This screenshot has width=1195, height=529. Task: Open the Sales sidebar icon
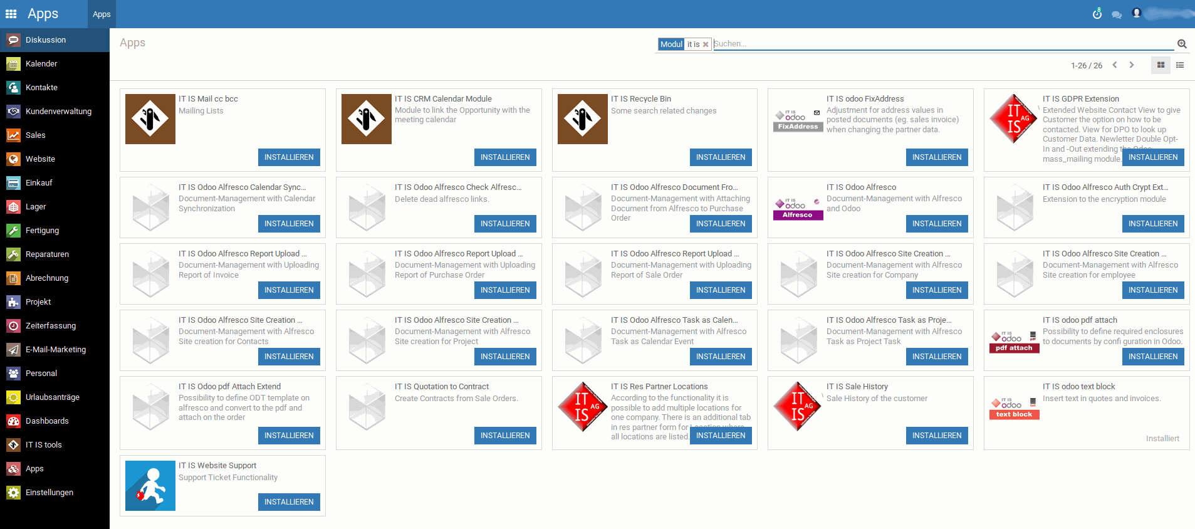tap(13, 135)
